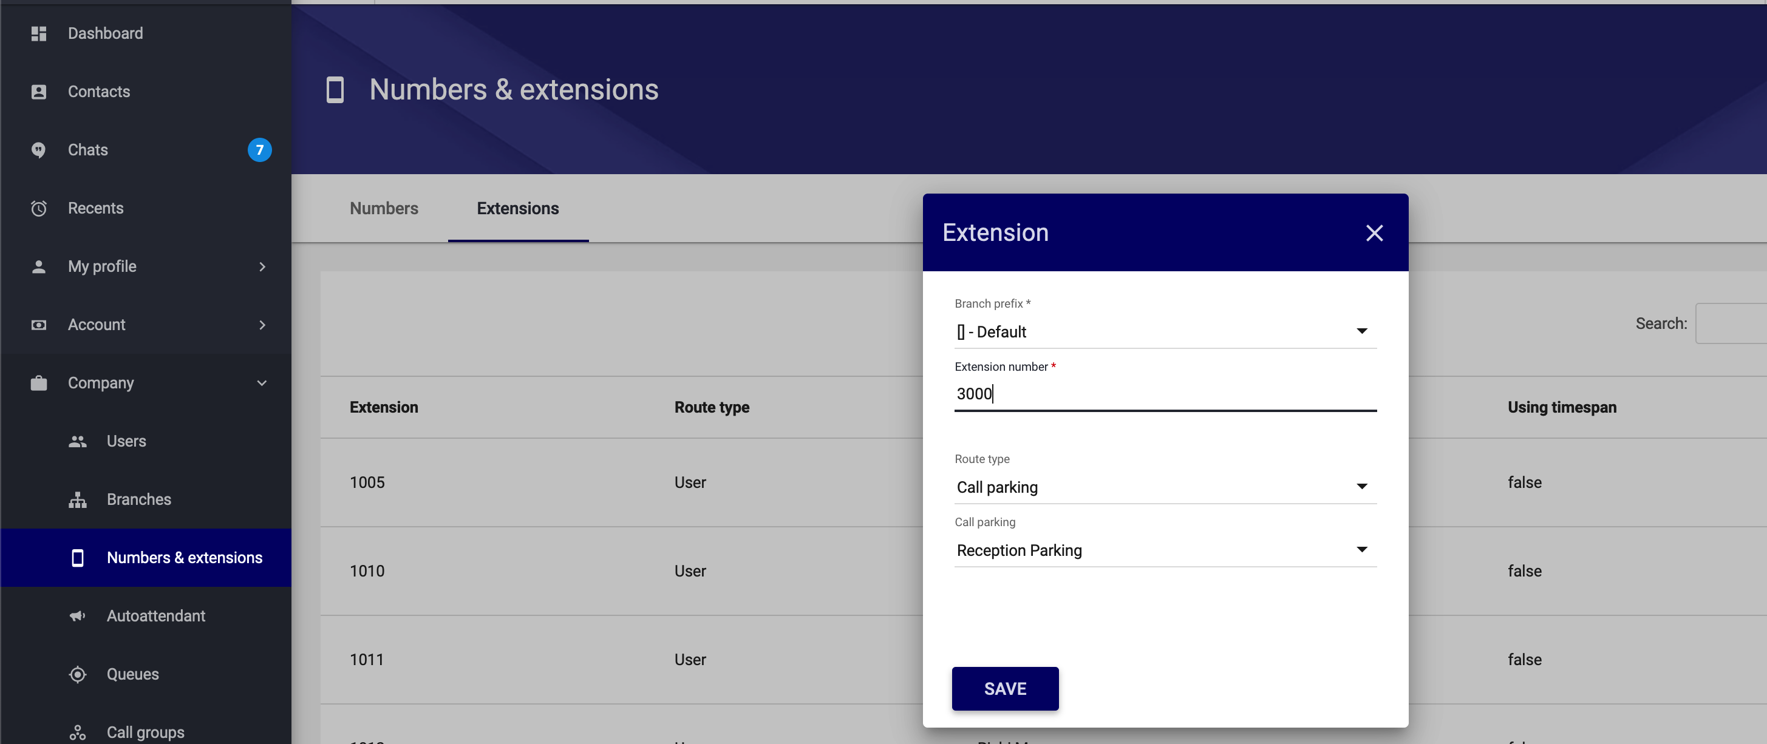Open Reception Parking call parking dropdown
This screenshot has height=744, width=1767.
(1165, 550)
